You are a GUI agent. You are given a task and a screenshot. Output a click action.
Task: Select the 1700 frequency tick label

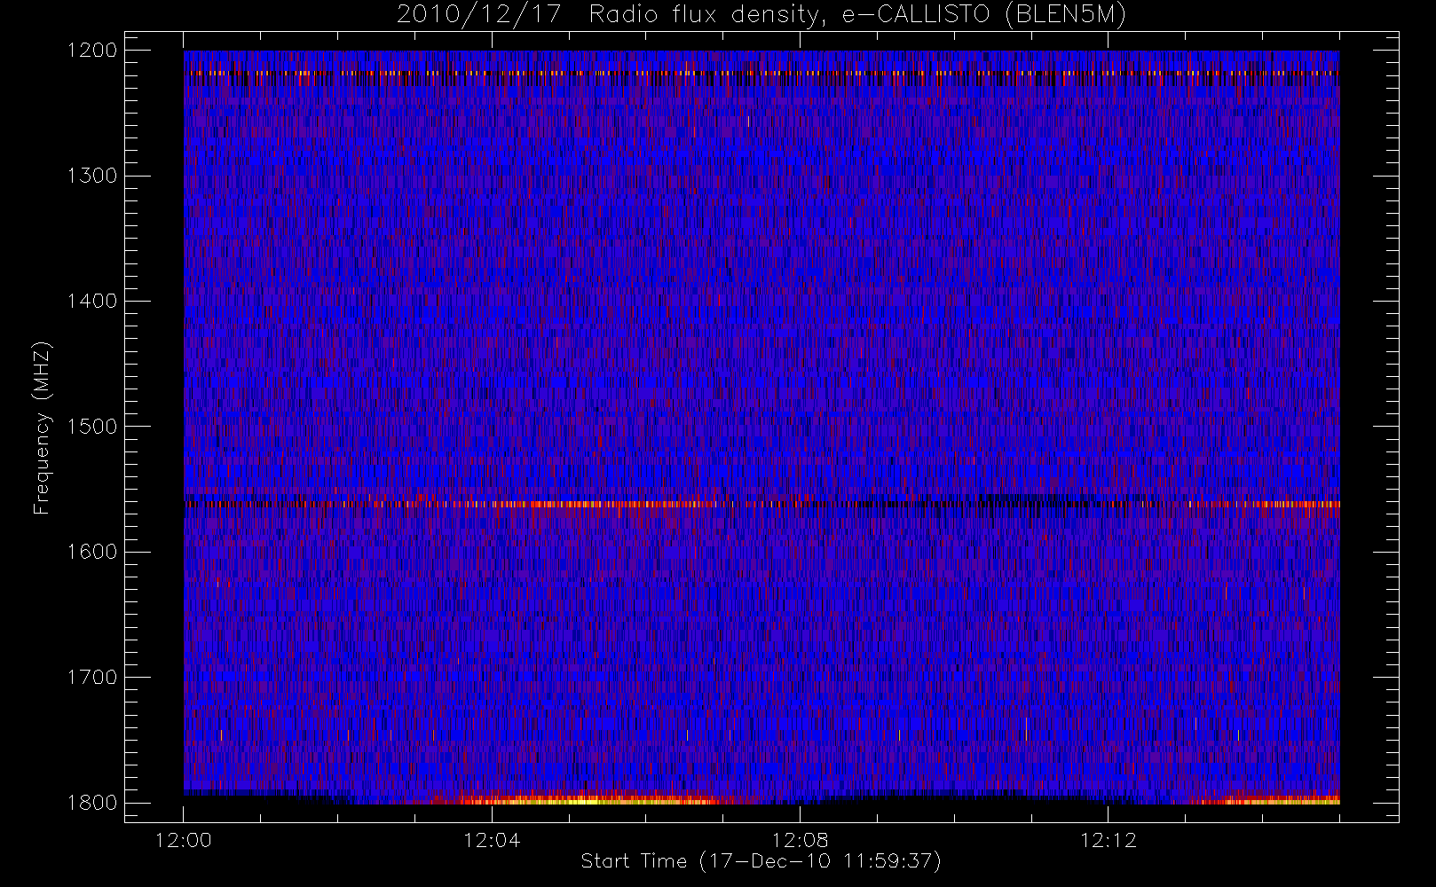point(92,678)
